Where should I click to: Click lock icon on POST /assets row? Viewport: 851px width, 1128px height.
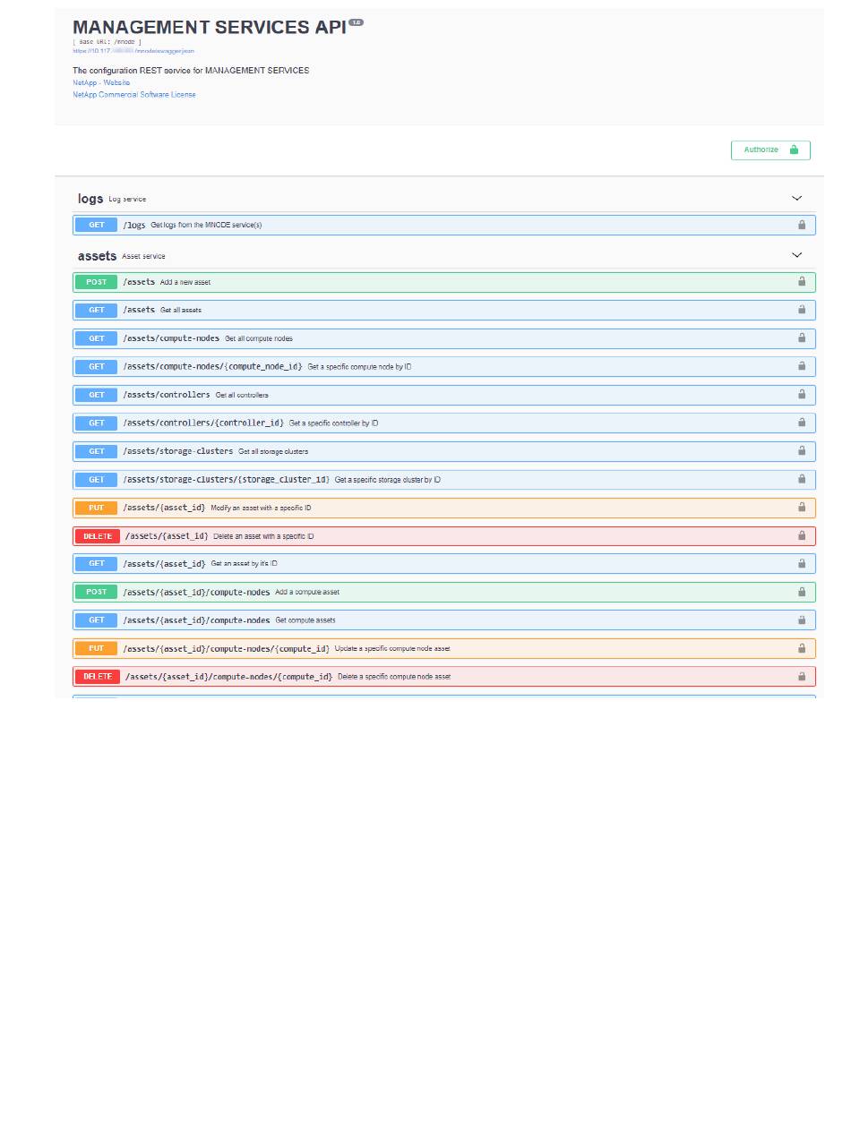click(x=801, y=281)
